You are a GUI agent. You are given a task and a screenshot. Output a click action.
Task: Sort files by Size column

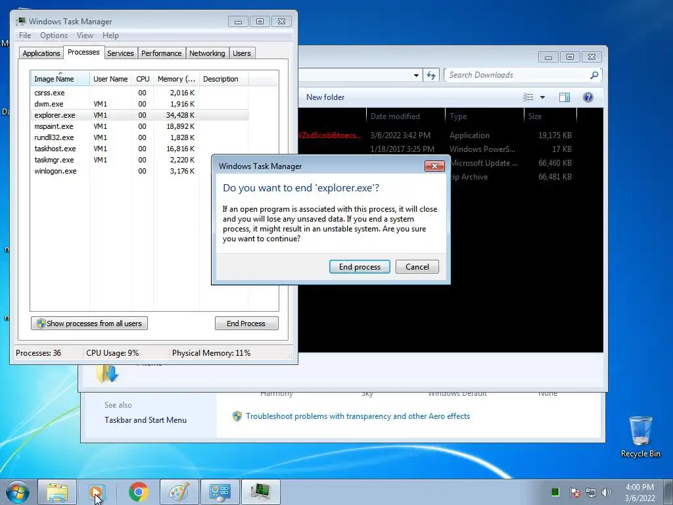click(550, 116)
